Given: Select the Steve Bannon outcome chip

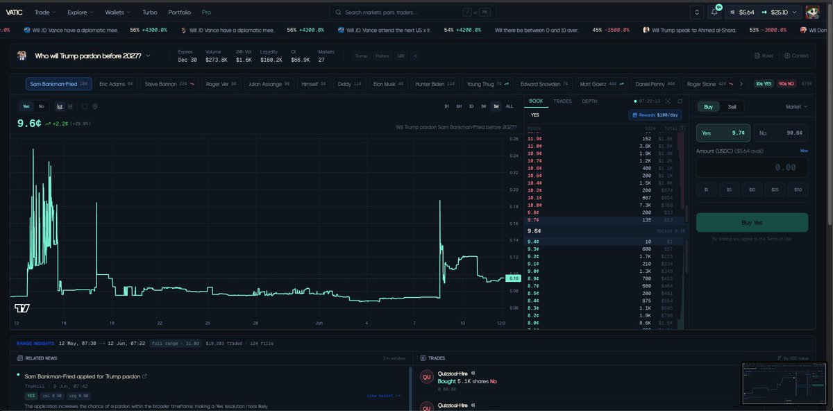Looking at the screenshot, I should click(x=170, y=84).
